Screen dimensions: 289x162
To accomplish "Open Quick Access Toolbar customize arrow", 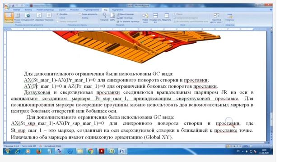I will (x=27, y=5).
